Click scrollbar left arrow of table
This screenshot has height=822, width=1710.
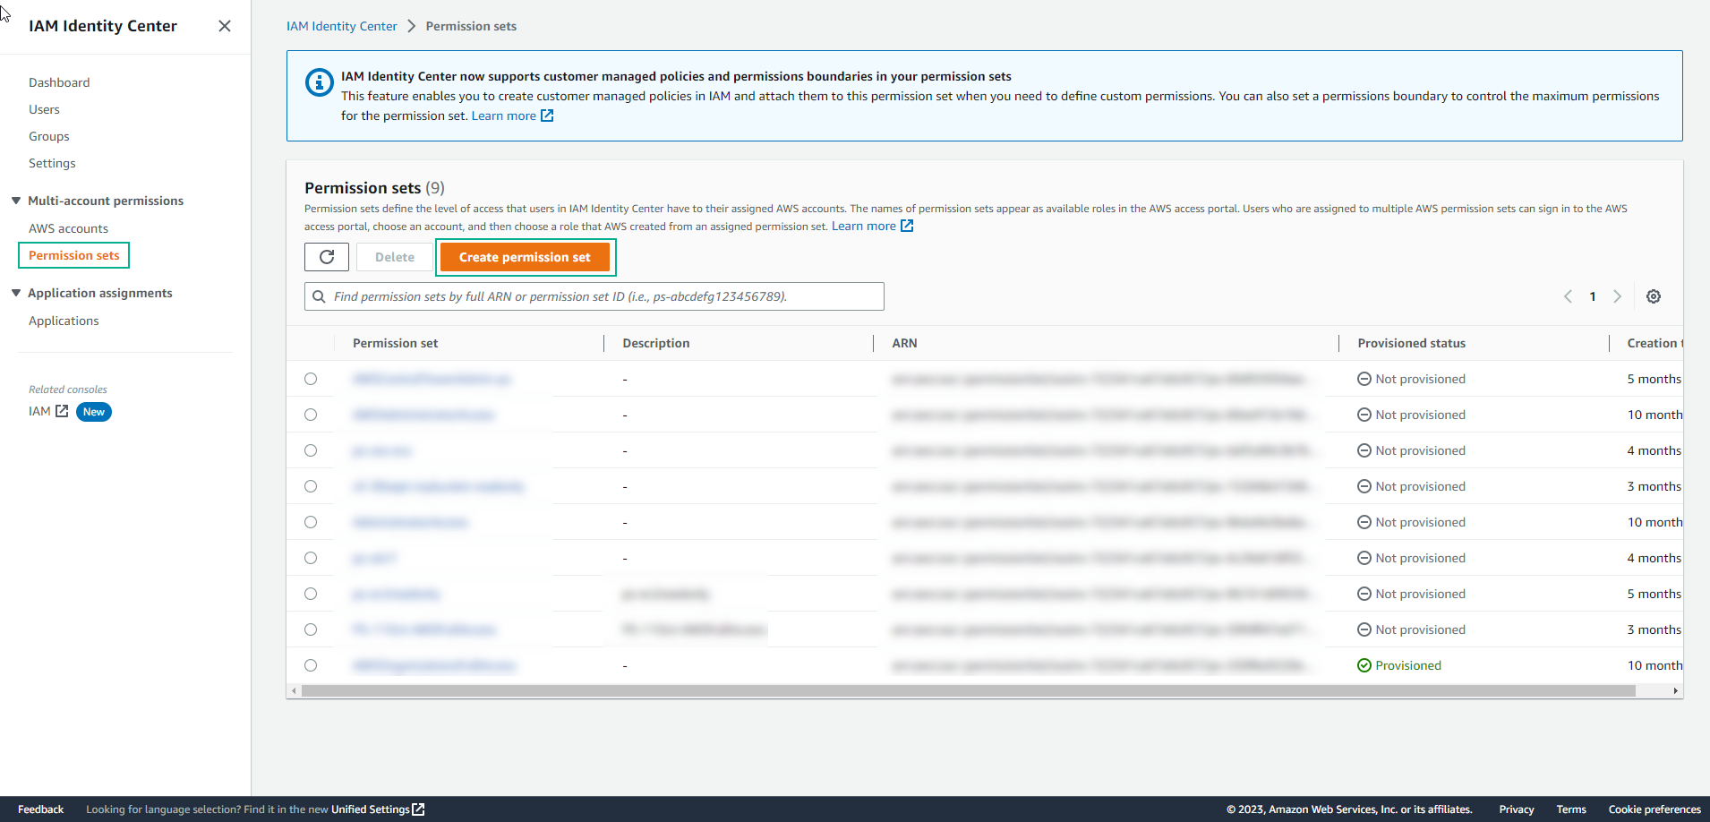pyautogui.click(x=294, y=690)
